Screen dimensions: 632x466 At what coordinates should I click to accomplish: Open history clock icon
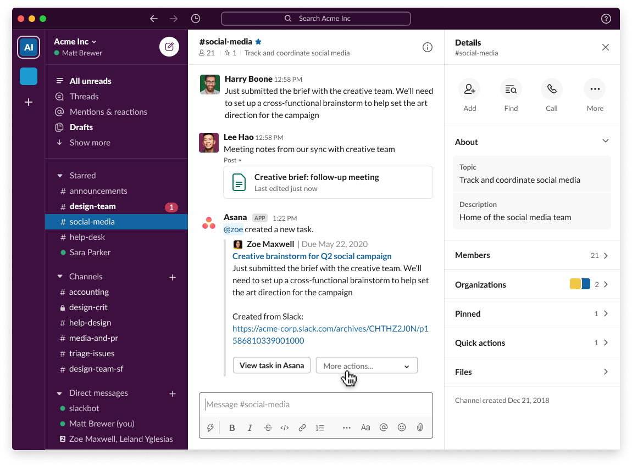coord(196,19)
